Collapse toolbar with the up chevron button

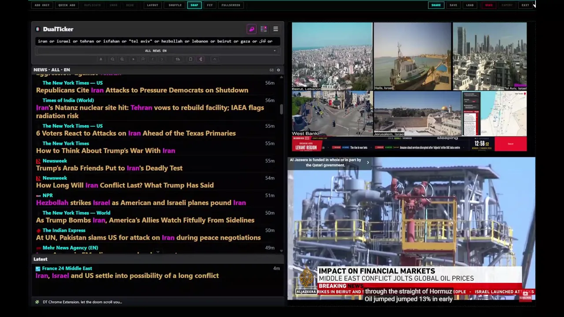coord(215,59)
